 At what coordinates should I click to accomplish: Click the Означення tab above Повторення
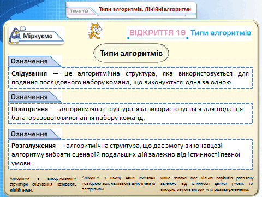coord(34,97)
